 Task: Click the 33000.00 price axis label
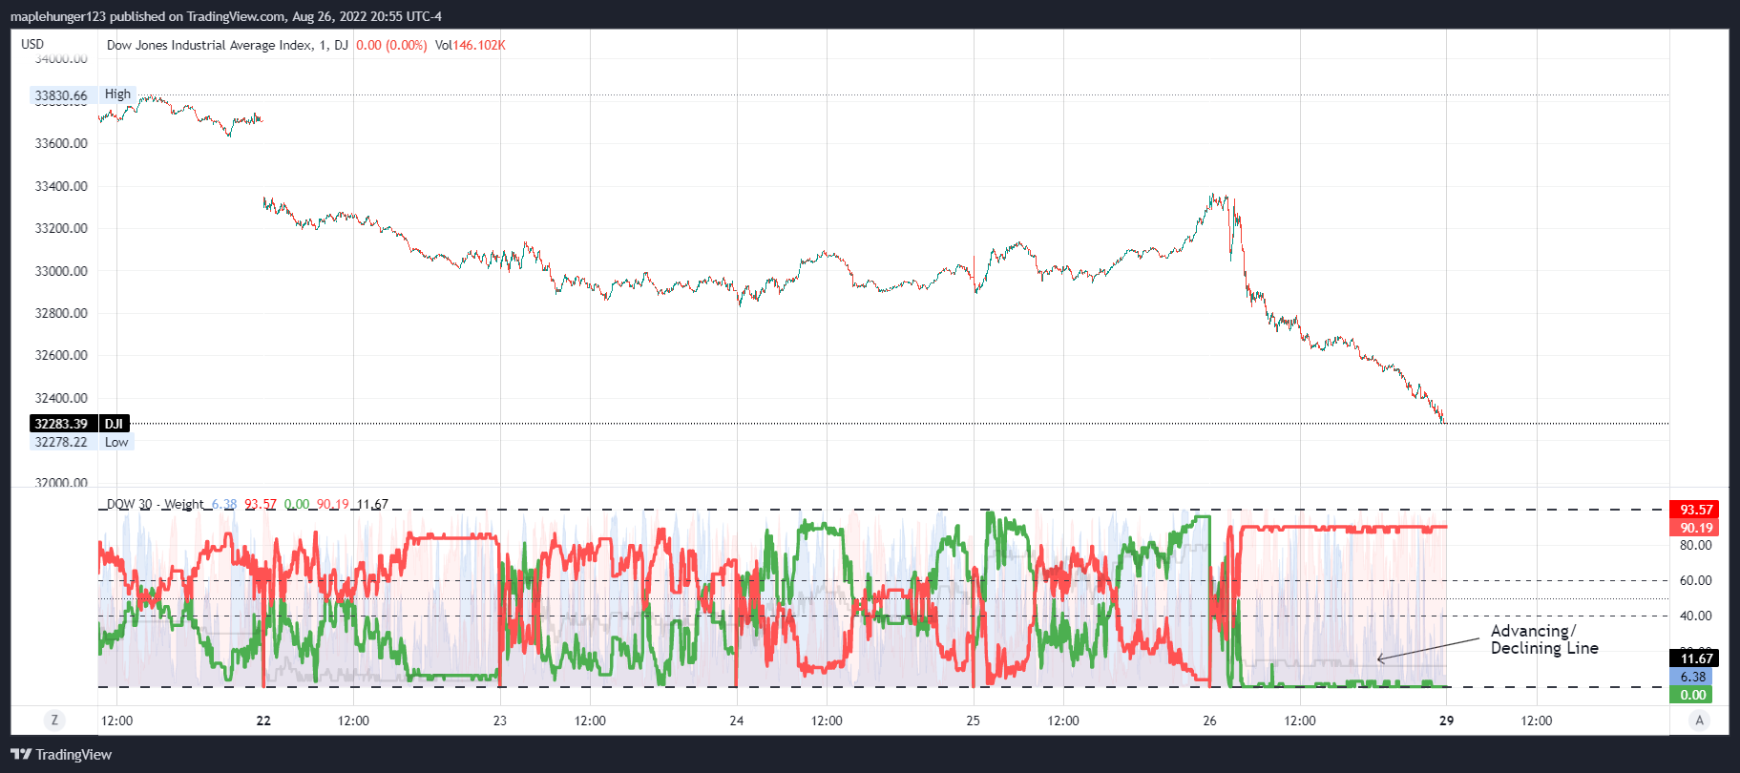tap(61, 271)
